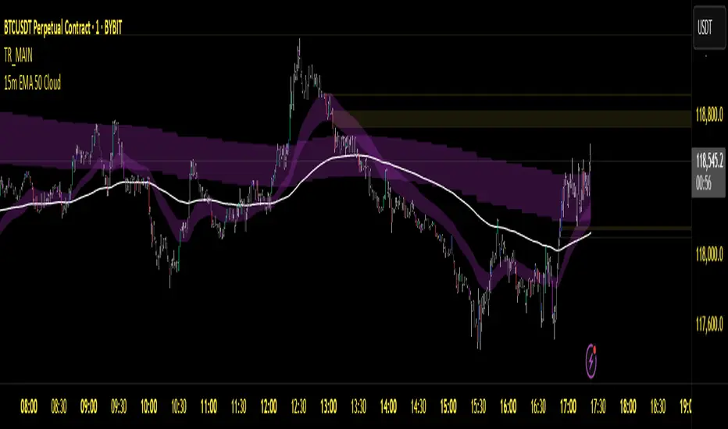Click the 10:30 time axis label

pos(179,406)
